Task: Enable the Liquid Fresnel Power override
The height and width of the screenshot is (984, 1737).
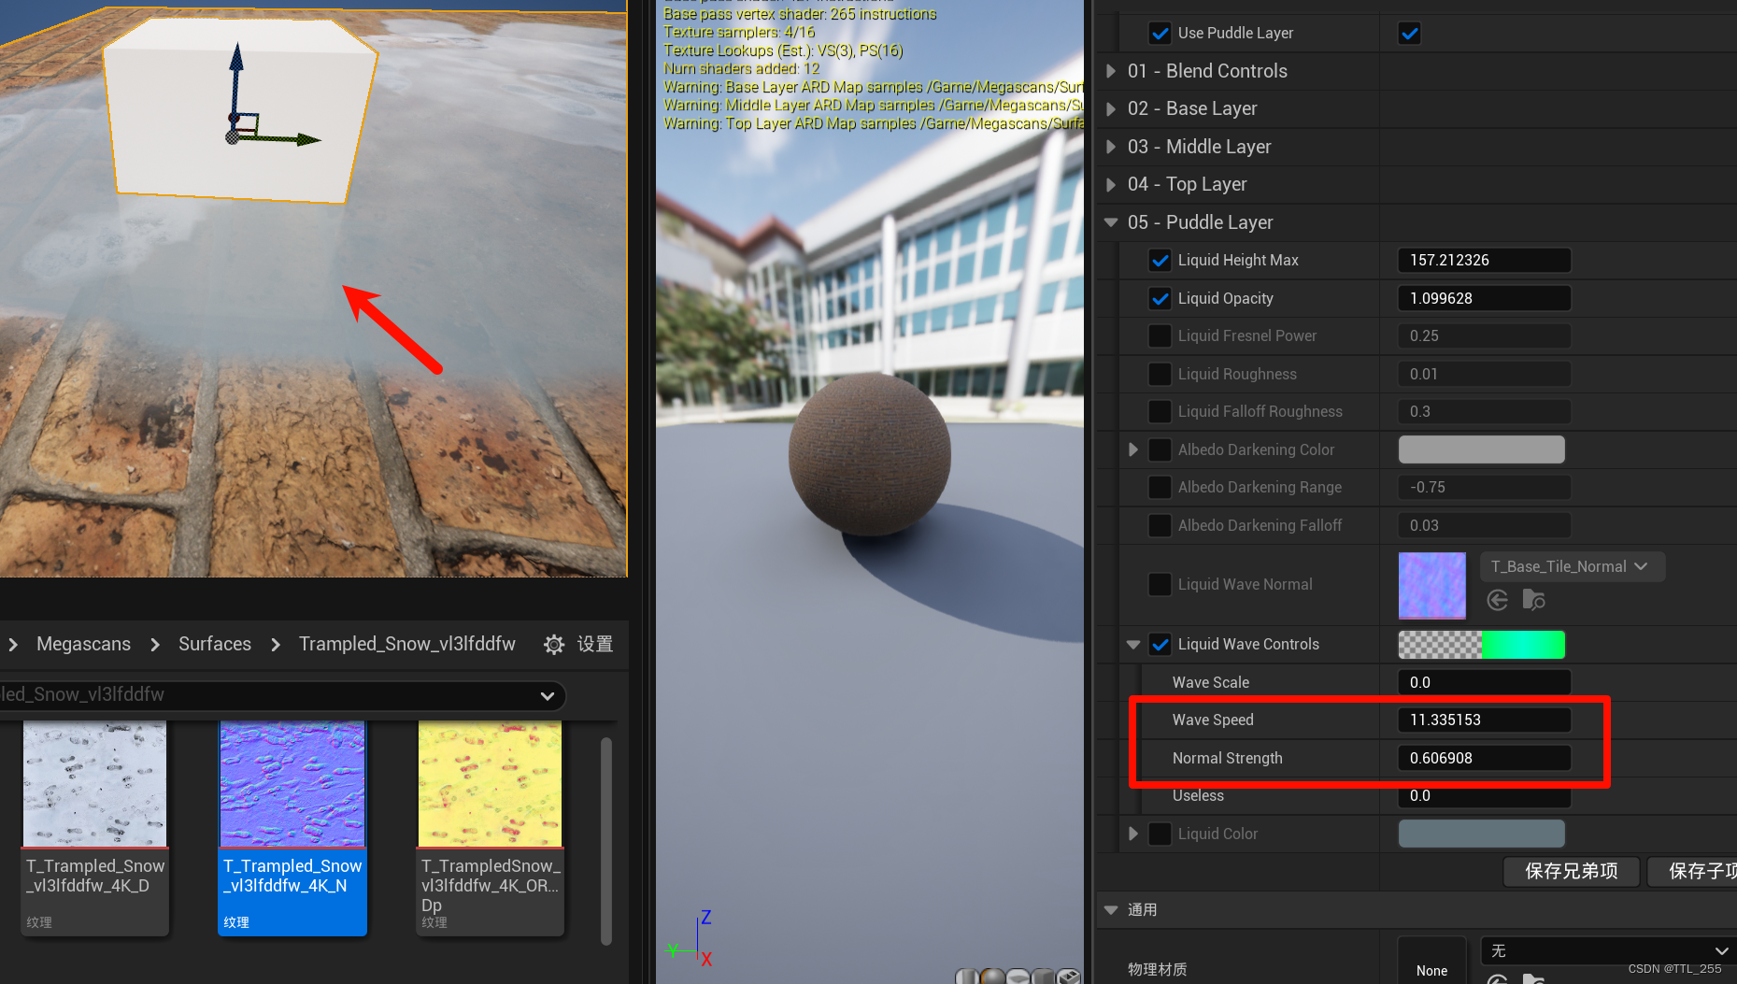Action: click(x=1160, y=335)
